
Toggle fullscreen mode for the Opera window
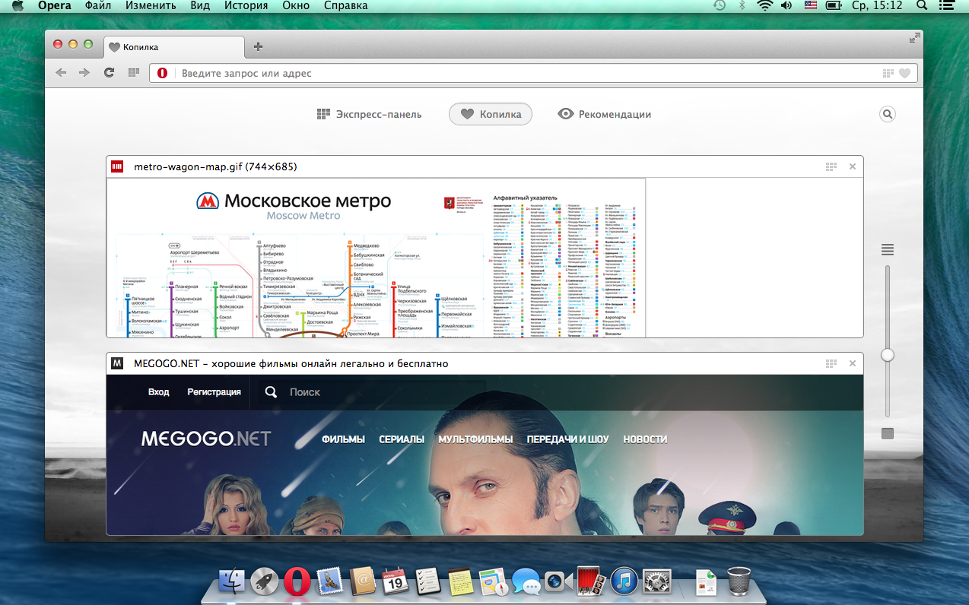point(913,39)
